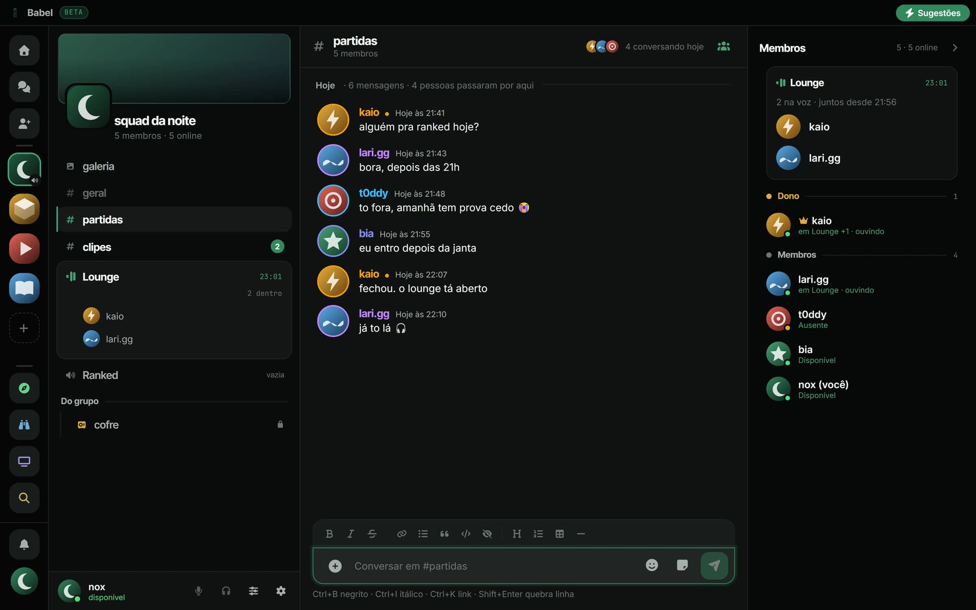Screen dimensions: 976x610
Task: Insert link from formatting toolbar
Action: point(402,534)
